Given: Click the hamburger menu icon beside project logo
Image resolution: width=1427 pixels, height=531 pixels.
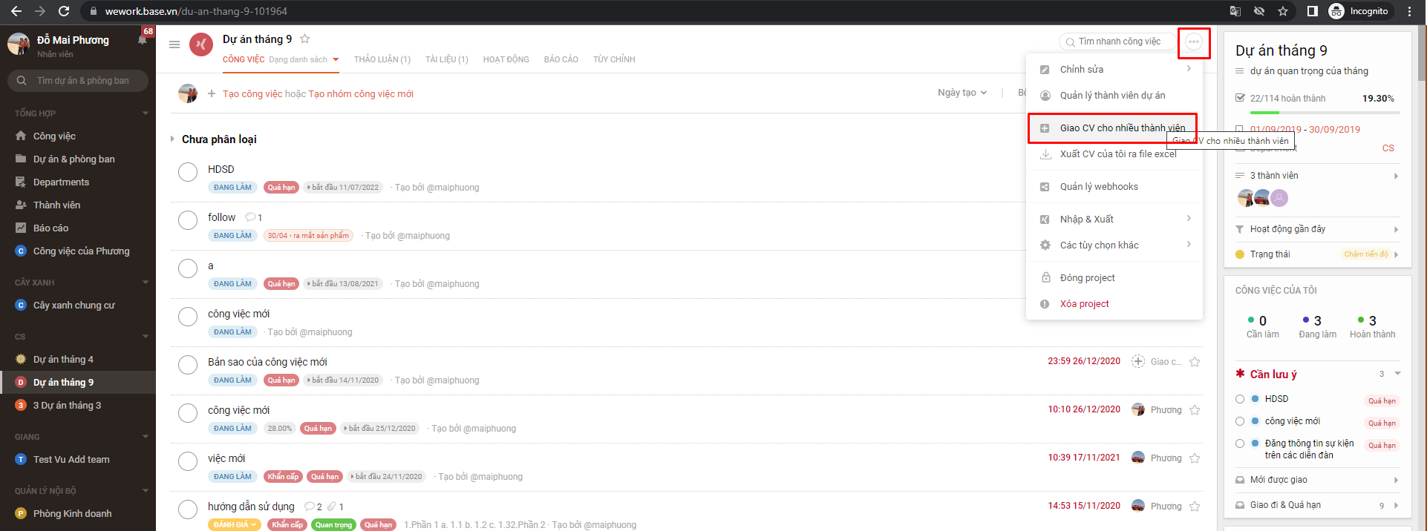Looking at the screenshot, I should click(x=174, y=44).
